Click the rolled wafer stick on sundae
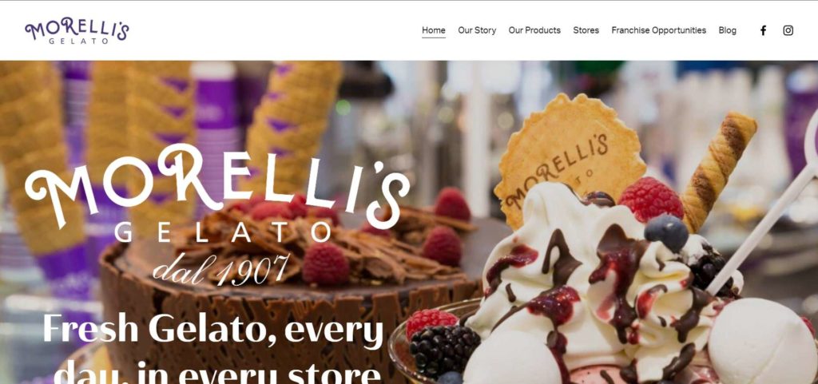The height and width of the screenshot is (384, 818). click(x=718, y=171)
